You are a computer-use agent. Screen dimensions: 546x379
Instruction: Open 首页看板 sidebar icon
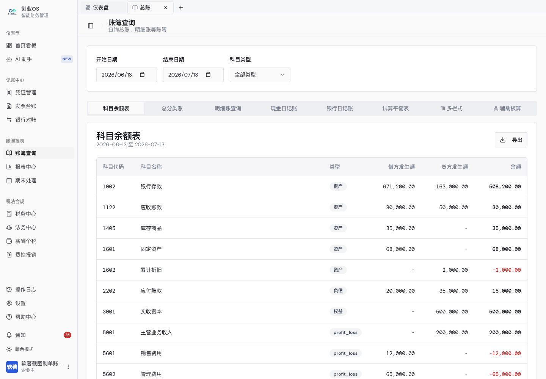tap(9, 45)
